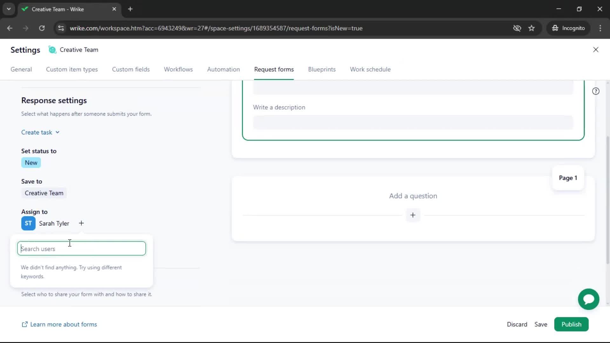Click the Page 1 label
This screenshot has height=343, width=610.
tap(568, 178)
